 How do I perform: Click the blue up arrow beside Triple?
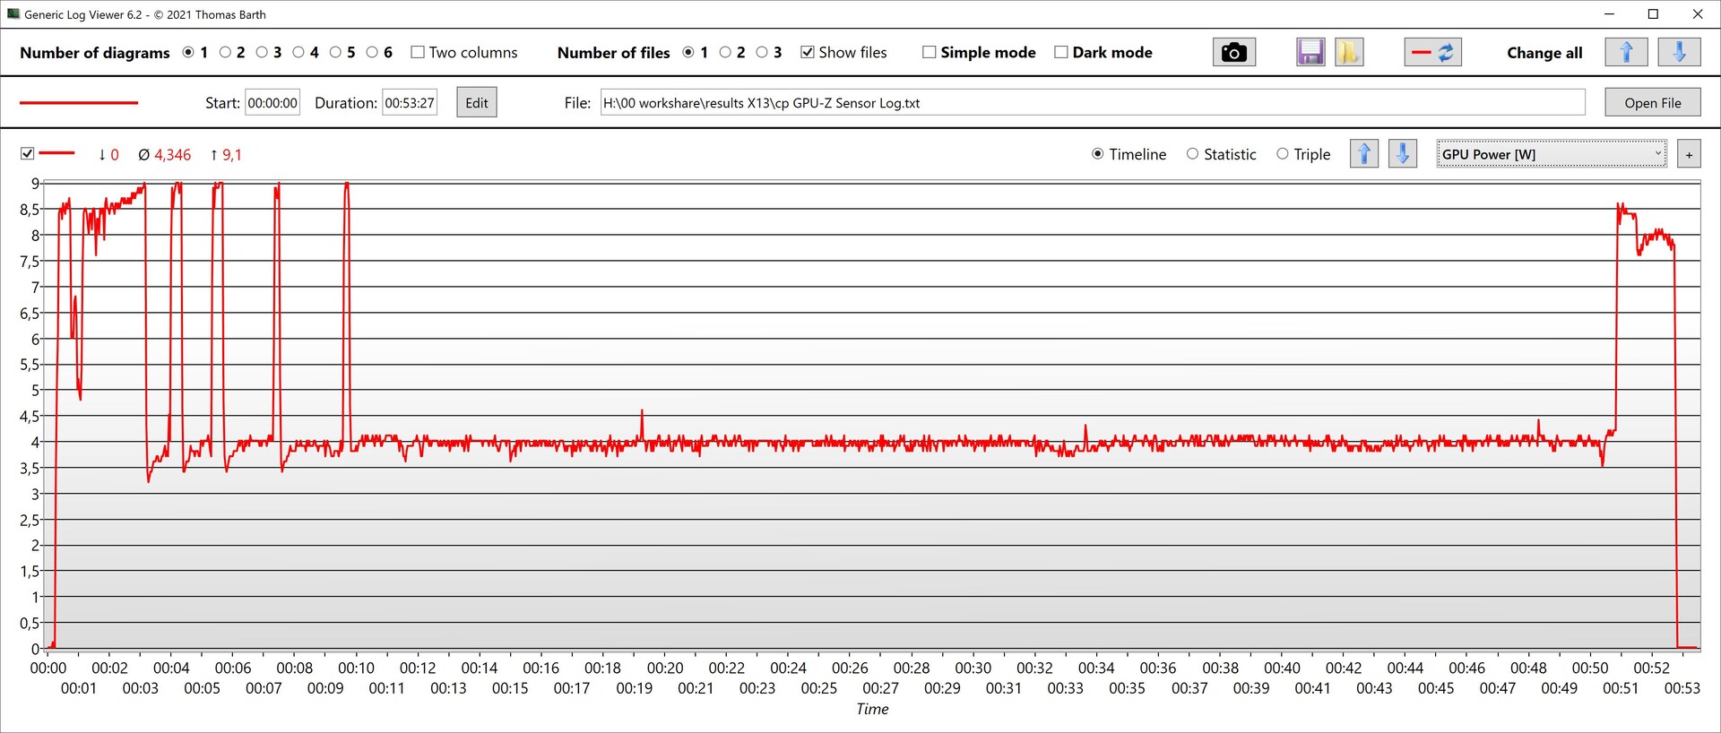pyautogui.click(x=1363, y=154)
